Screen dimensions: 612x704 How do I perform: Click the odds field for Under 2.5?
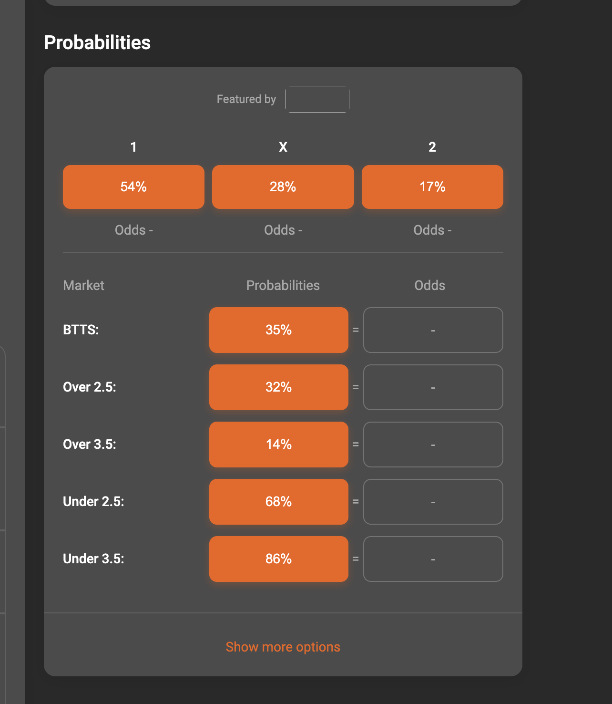433,501
